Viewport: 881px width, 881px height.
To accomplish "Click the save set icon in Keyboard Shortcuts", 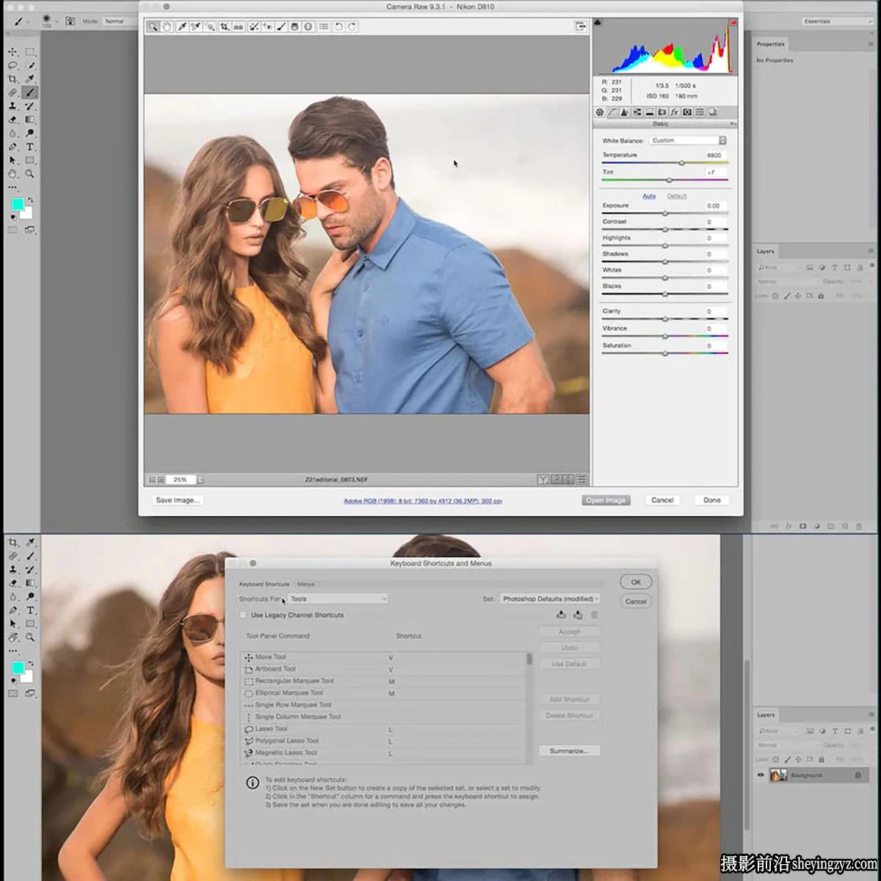I will [562, 614].
